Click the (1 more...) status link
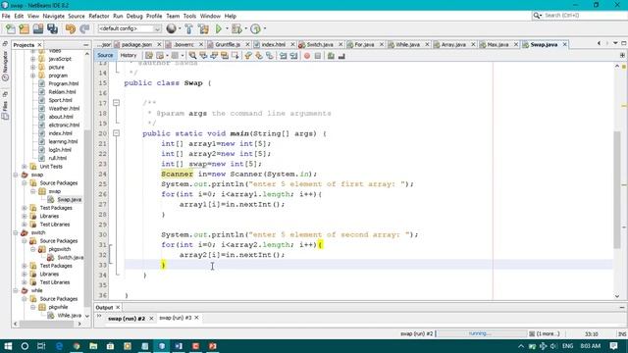Screen dimensions: 628x353 click(x=548, y=333)
